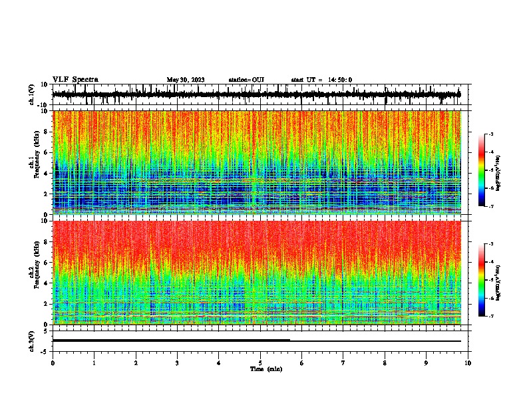This screenshot has height=407, width=527.
Task: Click the "VLF Spectra" plot title
Action: tap(75, 80)
